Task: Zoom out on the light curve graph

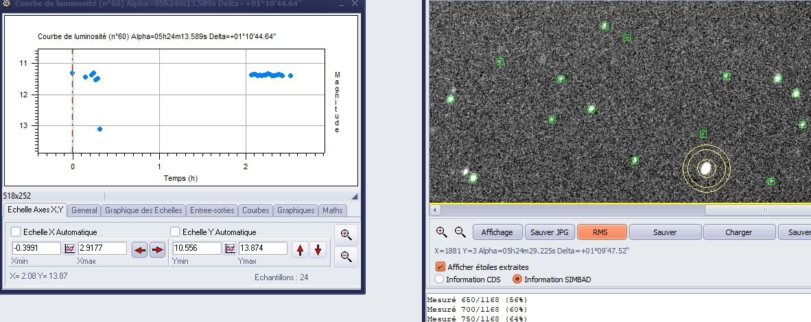Action: 346,256
